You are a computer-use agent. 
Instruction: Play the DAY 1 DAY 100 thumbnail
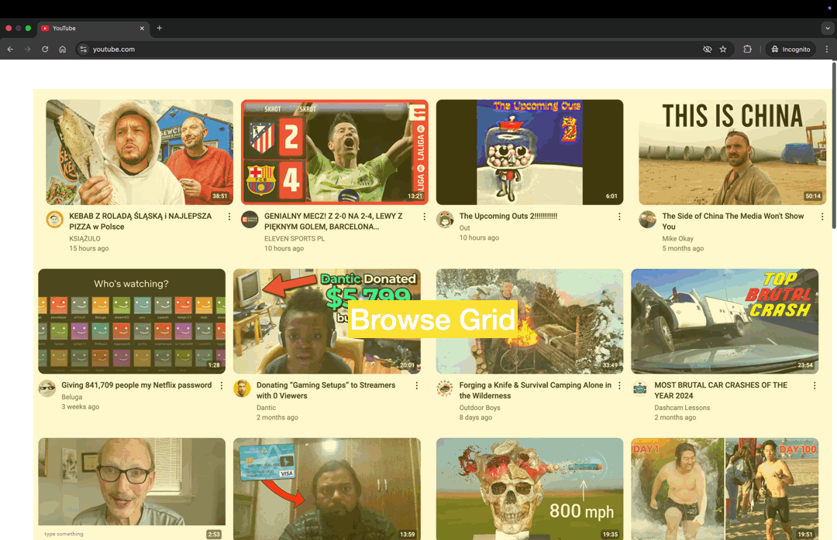tap(725, 489)
